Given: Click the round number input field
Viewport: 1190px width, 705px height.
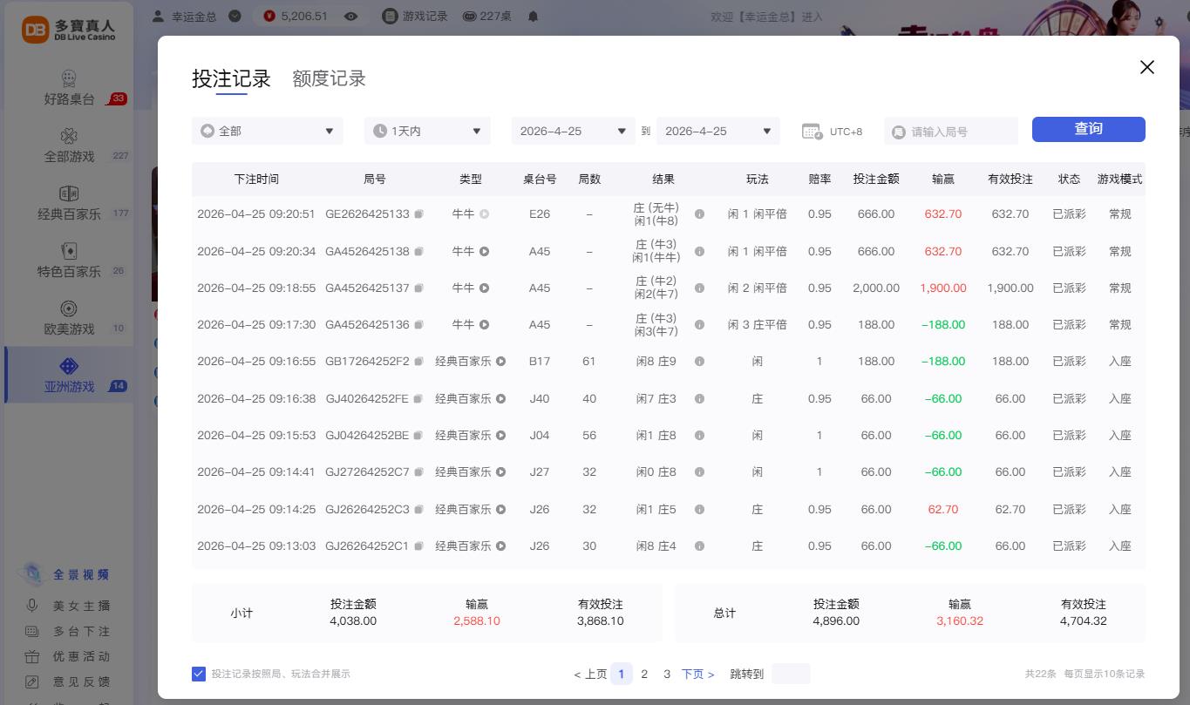Looking at the screenshot, I should [x=951, y=132].
